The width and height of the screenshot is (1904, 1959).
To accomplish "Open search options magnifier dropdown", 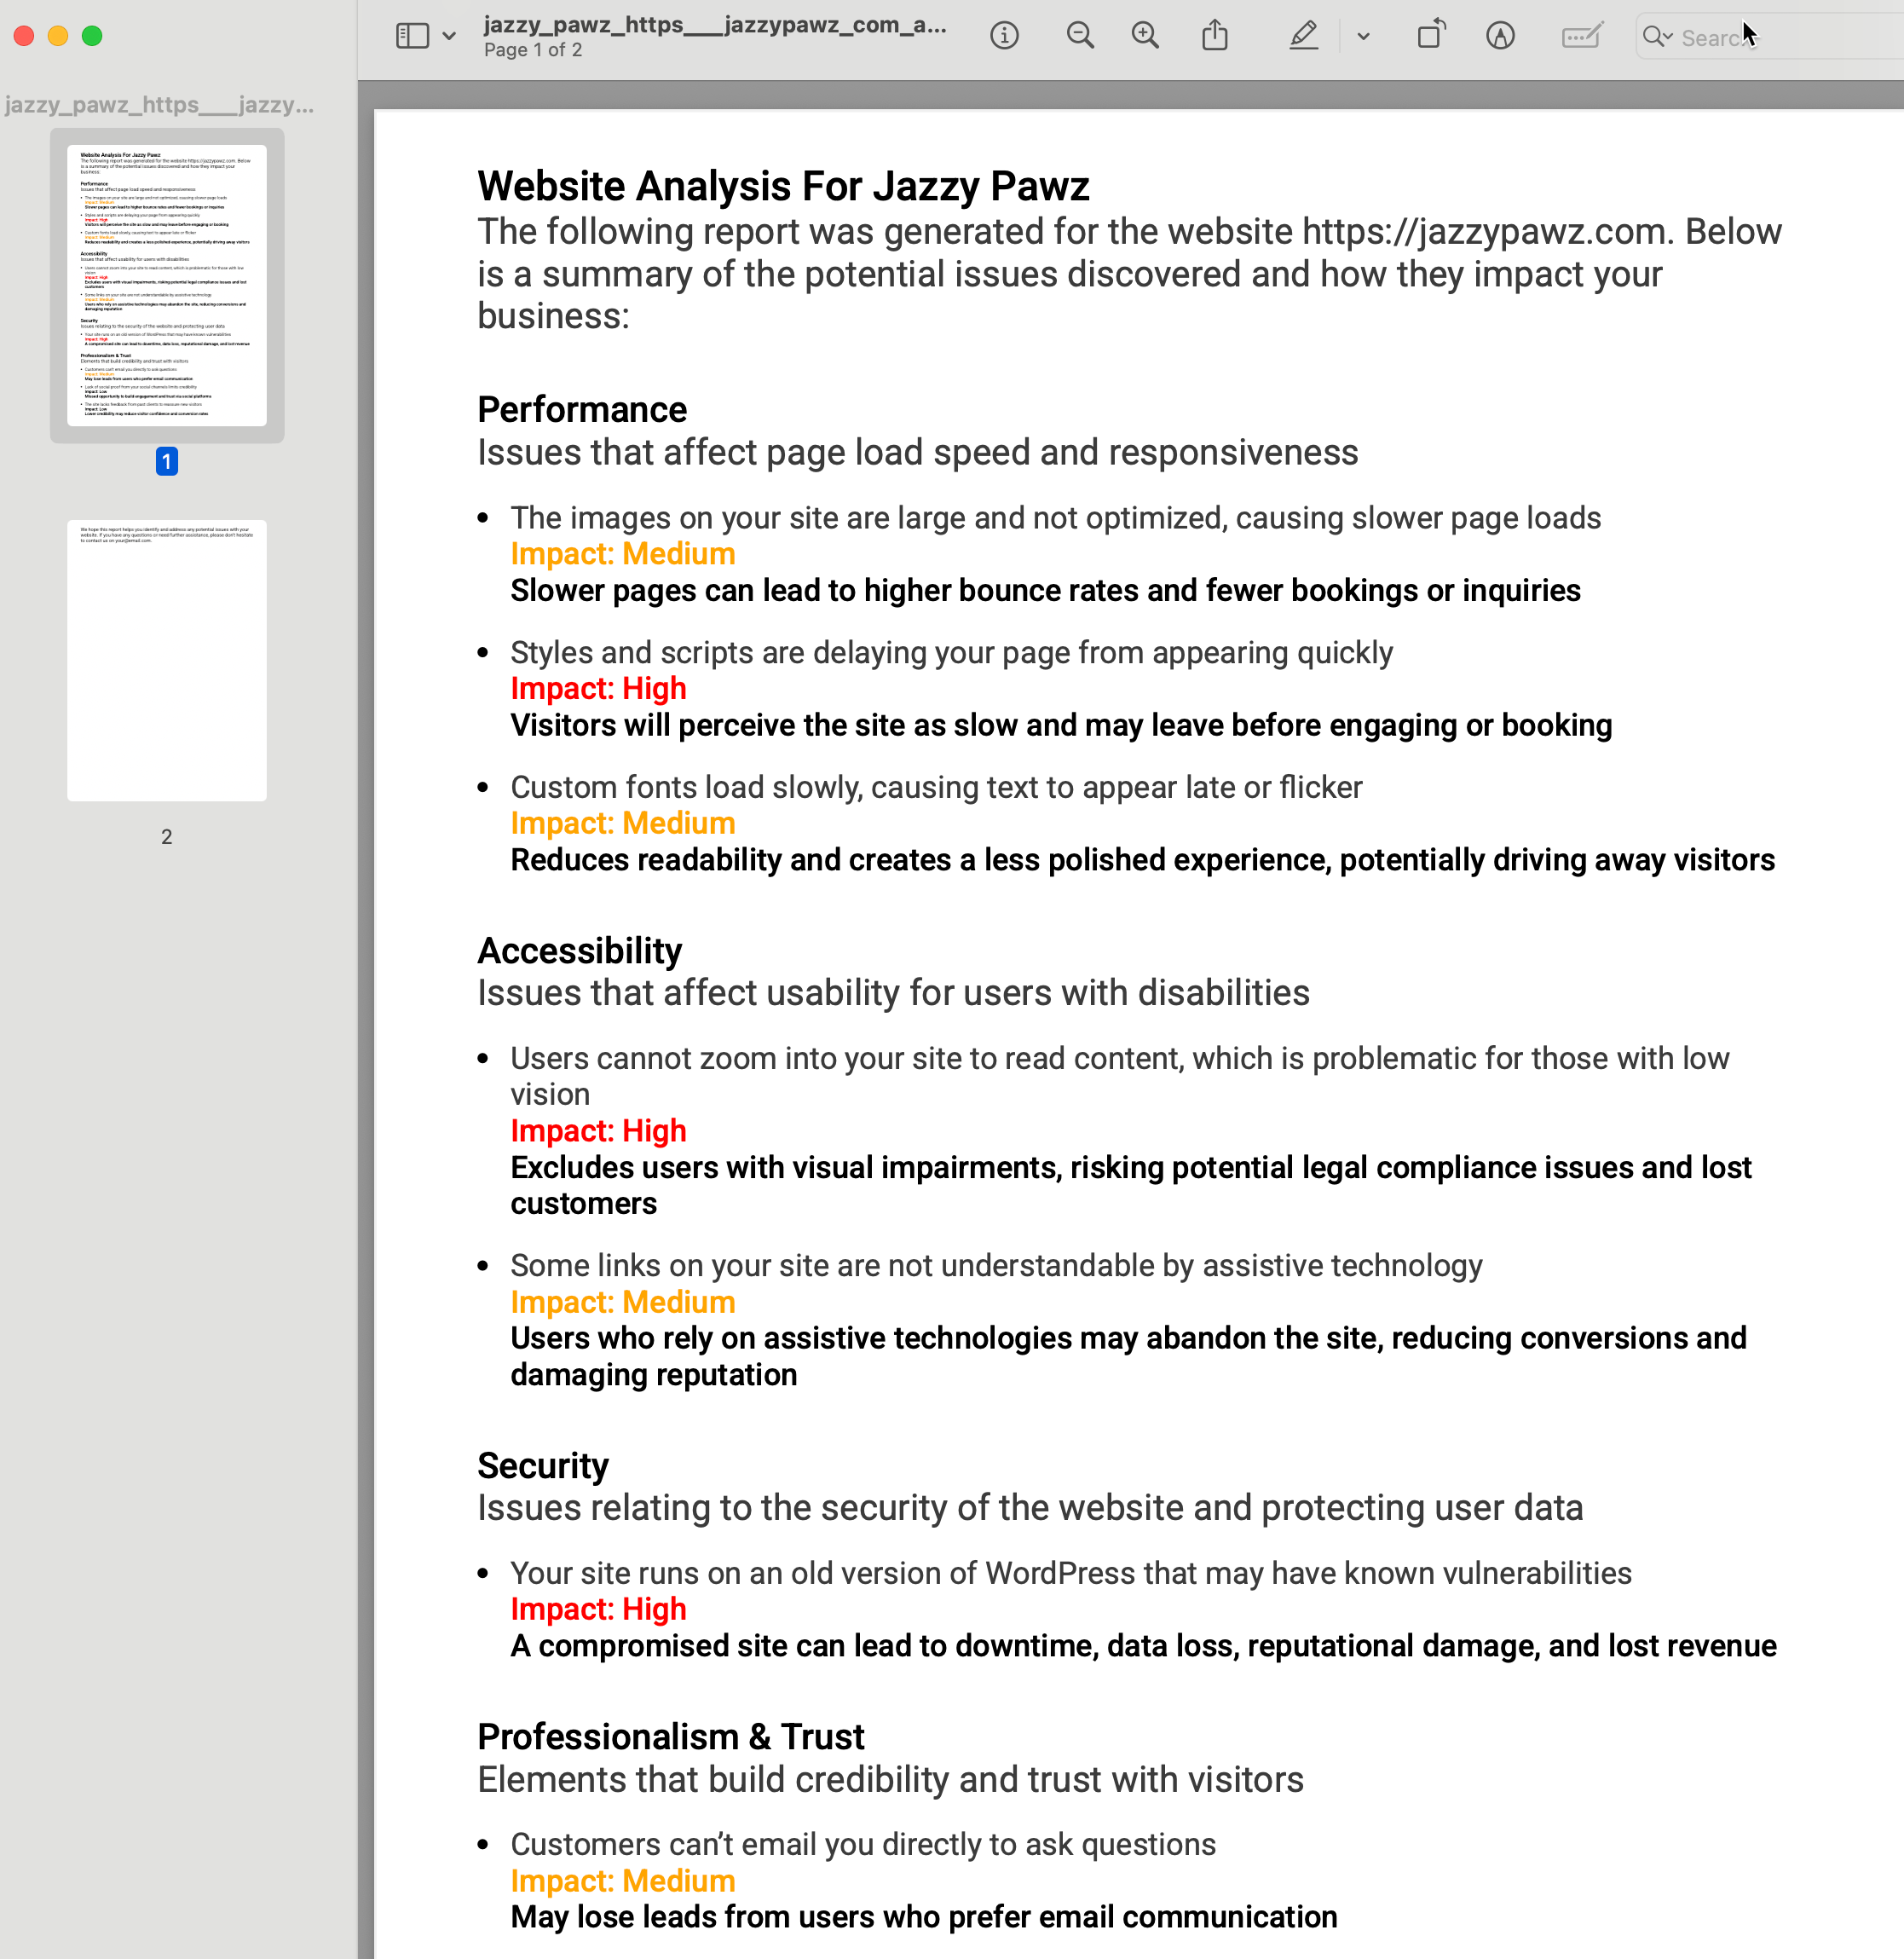I will pos(1657,37).
